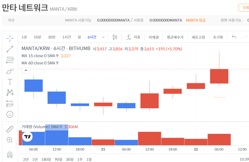Select the active 6시간 interval
Screen dimensions: 249x162
point(92,37)
